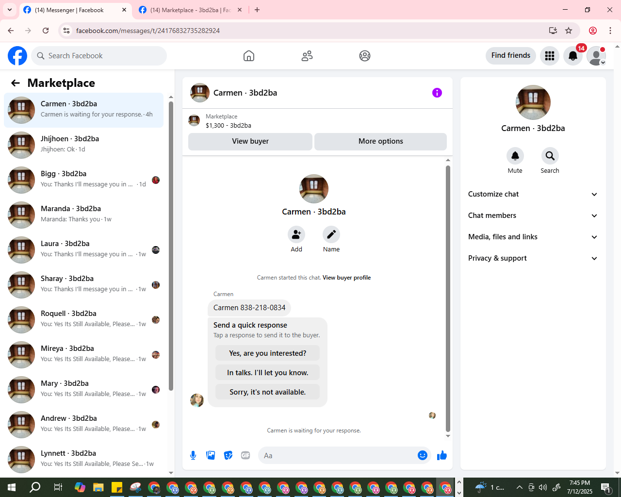Open View buyer profile link
The width and height of the screenshot is (621, 497).
pyautogui.click(x=347, y=278)
